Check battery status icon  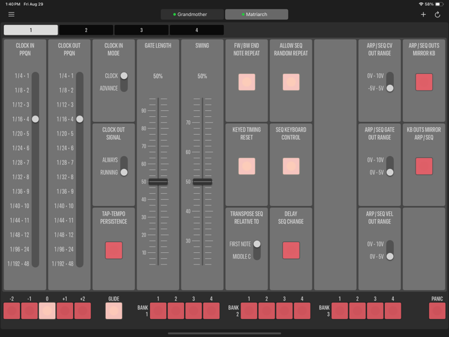point(439,4)
